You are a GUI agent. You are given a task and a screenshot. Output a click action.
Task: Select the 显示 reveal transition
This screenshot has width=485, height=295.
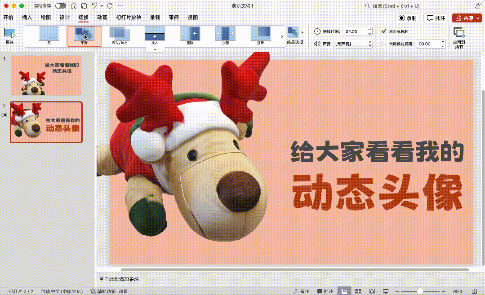click(x=260, y=36)
